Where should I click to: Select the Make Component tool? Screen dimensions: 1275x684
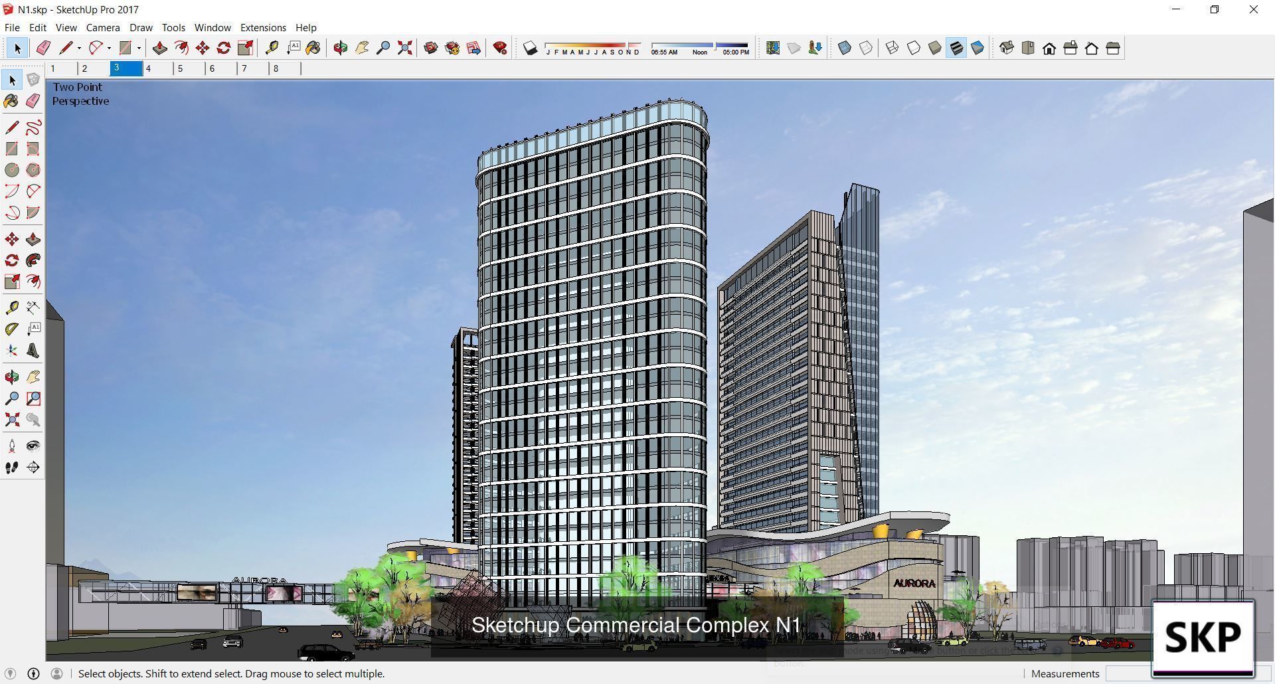33,80
